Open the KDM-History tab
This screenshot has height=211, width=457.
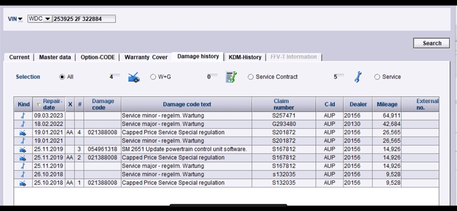pos(245,57)
